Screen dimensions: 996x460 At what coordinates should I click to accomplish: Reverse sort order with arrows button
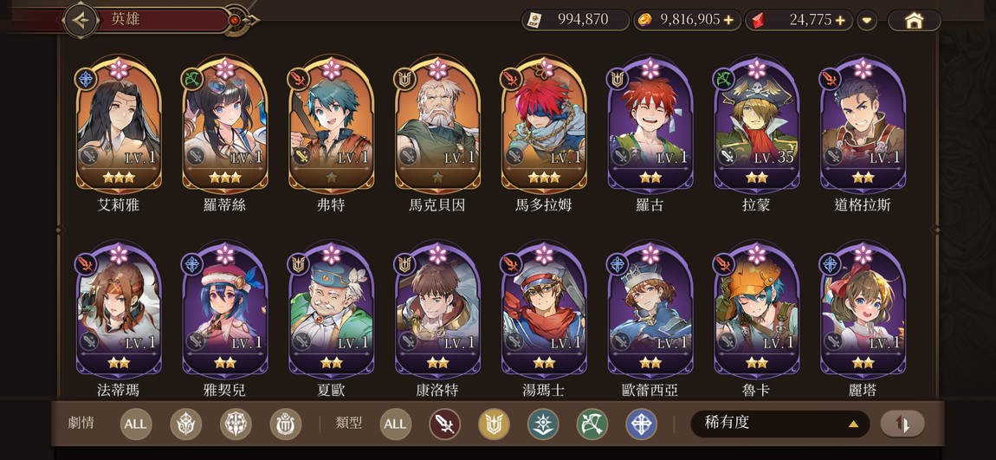tap(902, 424)
